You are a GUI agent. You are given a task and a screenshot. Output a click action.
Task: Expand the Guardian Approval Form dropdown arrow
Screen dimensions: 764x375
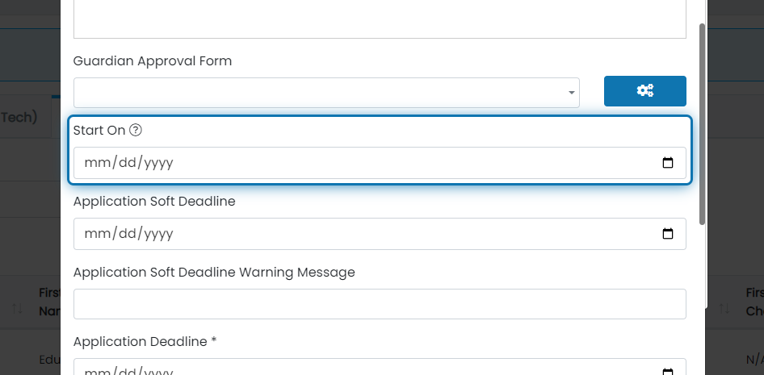point(572,93)
